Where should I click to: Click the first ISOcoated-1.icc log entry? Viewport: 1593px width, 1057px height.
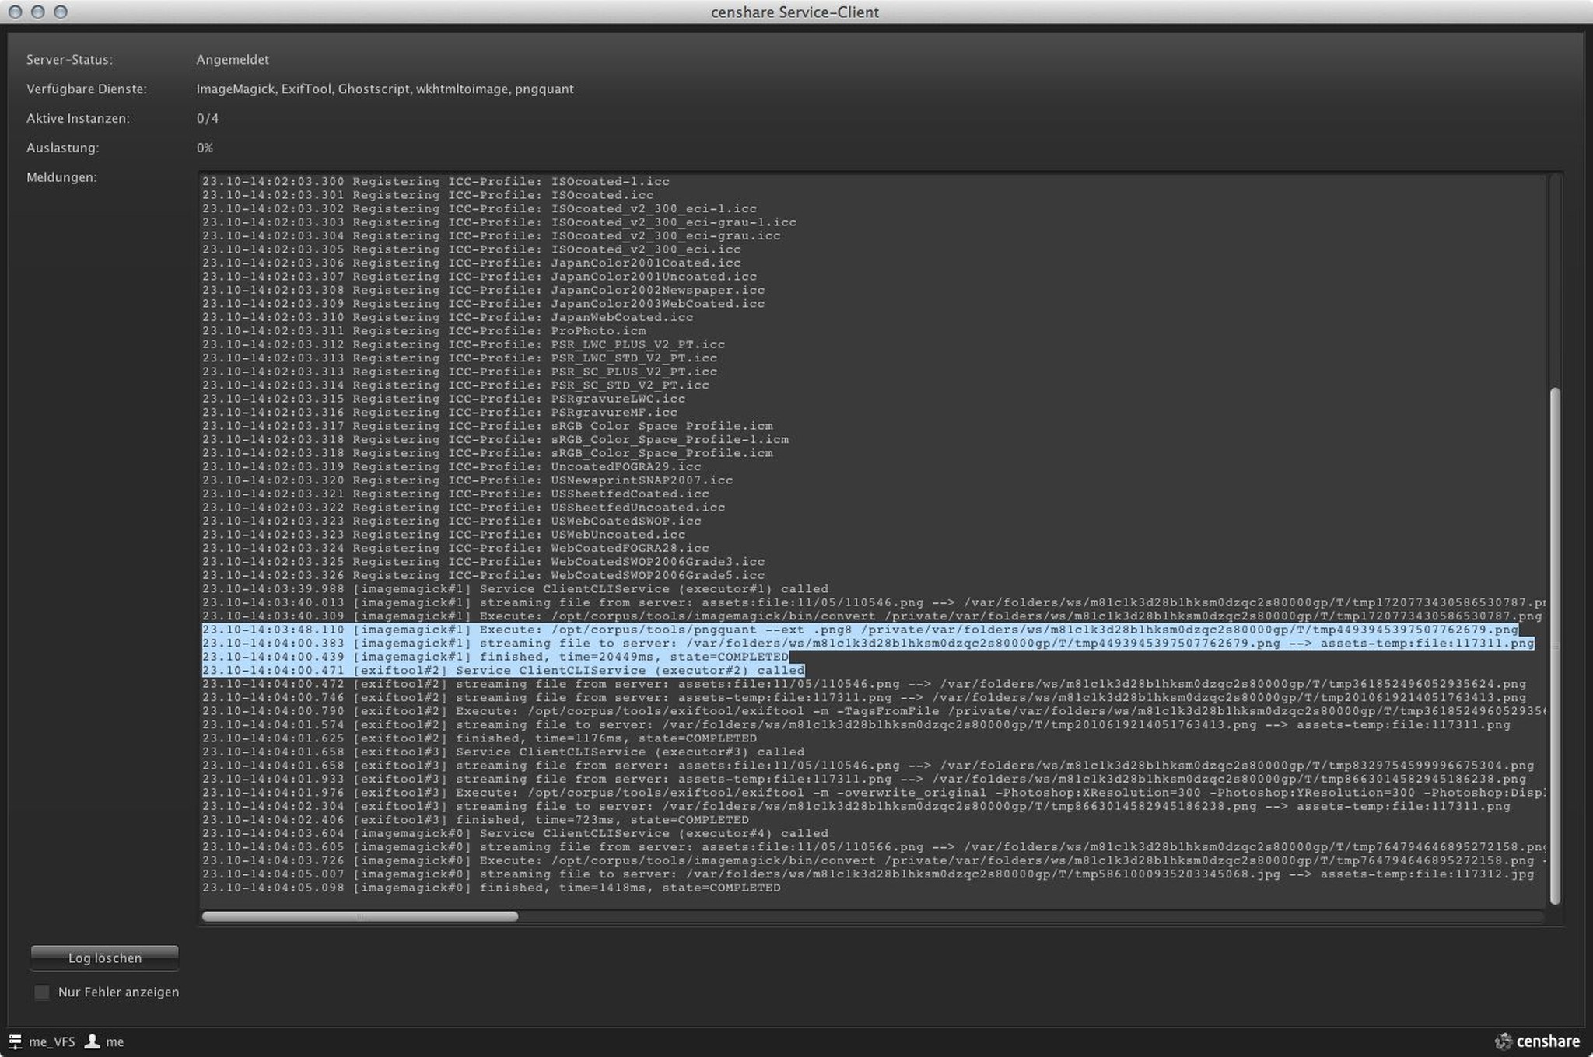[x=436, y=182]
